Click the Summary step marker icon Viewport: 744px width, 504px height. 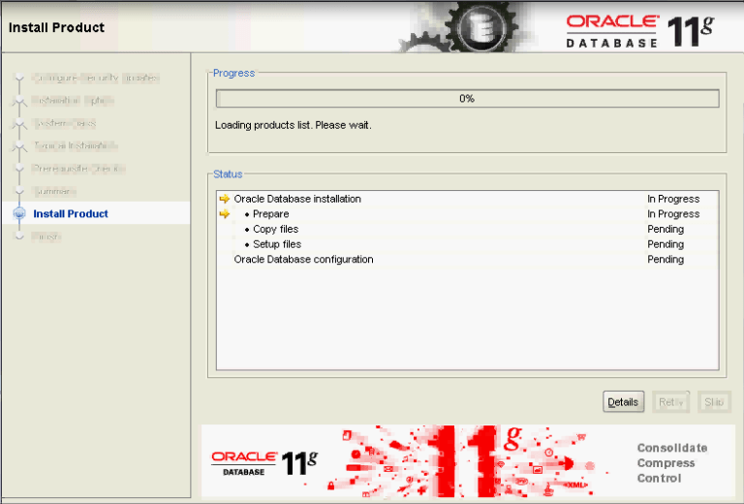click(19, 191)
